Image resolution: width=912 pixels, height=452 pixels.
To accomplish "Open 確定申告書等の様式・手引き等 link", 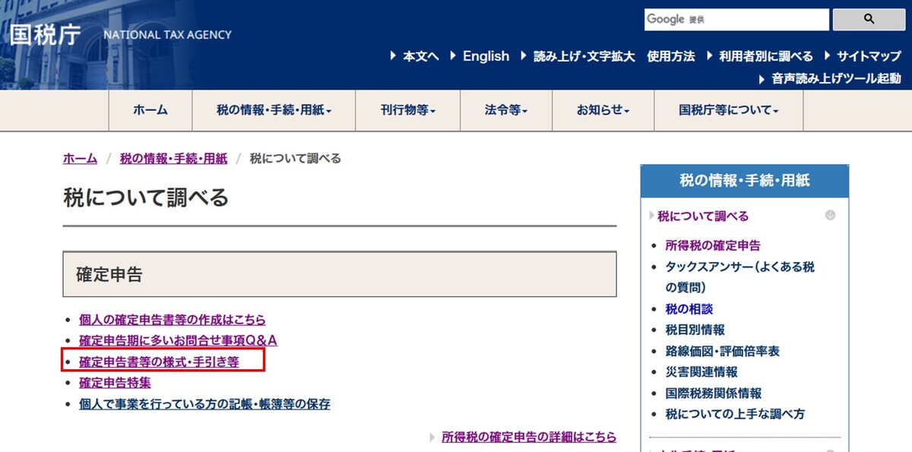I will (x=159, y=362).
